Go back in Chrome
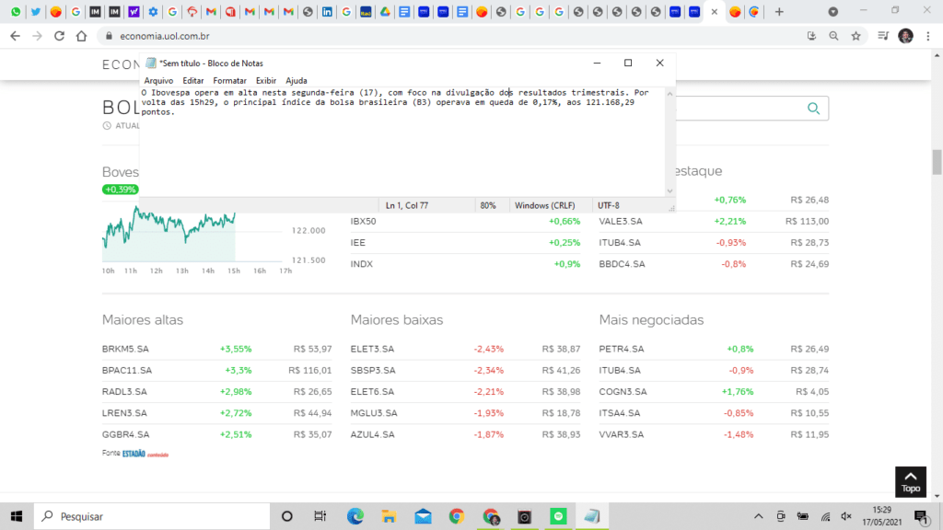 tap(15, 36)
